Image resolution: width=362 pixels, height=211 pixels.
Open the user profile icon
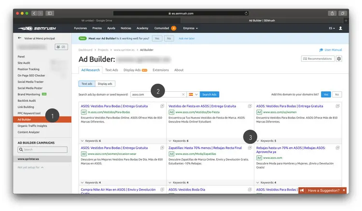[340, 28]
